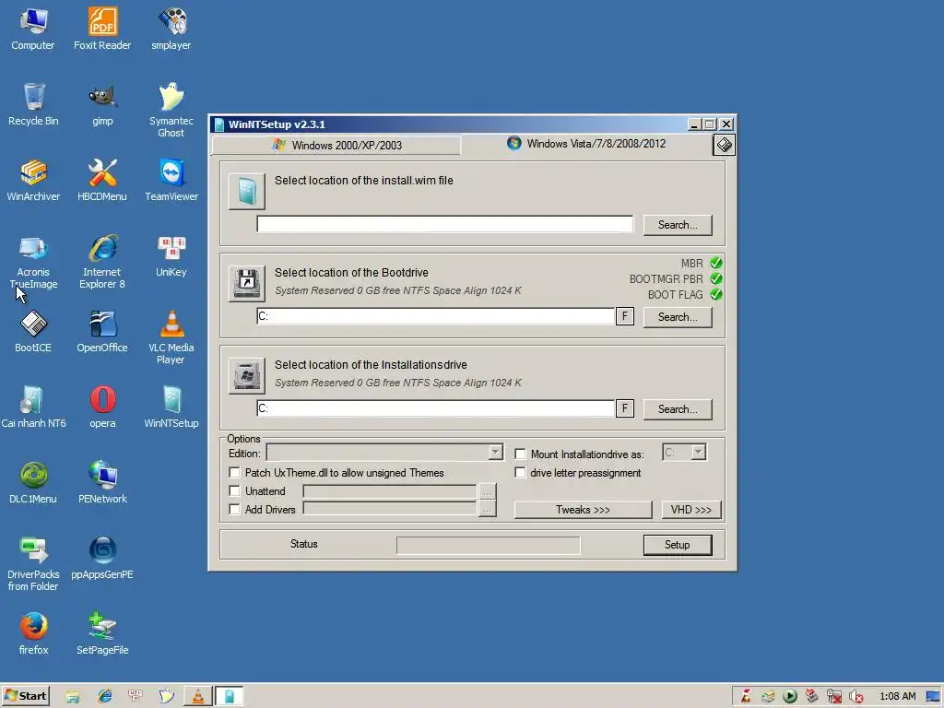Click Search for the Installationsdrive
Screen dimensions: 944x708
pos(678,408)
